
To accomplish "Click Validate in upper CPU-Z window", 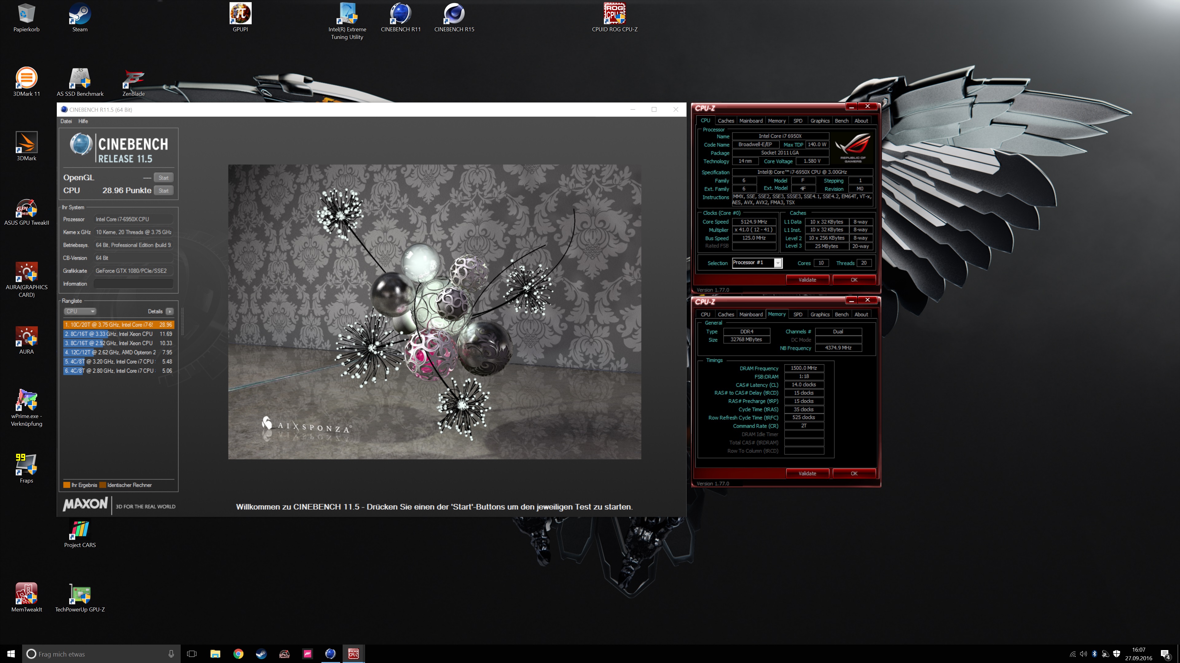I will [807, 280].
